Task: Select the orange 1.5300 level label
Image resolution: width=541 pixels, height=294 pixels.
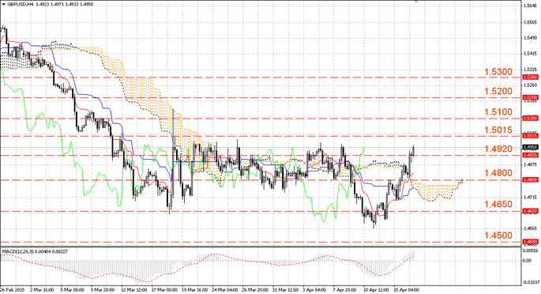Action: tap(498, 72)
